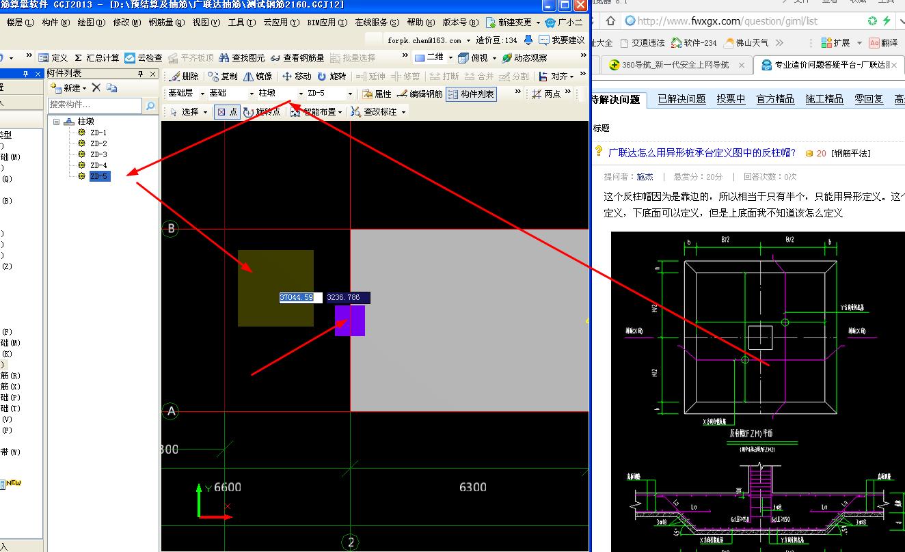The width and height of the screenshot is (905, 552).
Task: Open the 构件 menu
Action: point(55,23)
